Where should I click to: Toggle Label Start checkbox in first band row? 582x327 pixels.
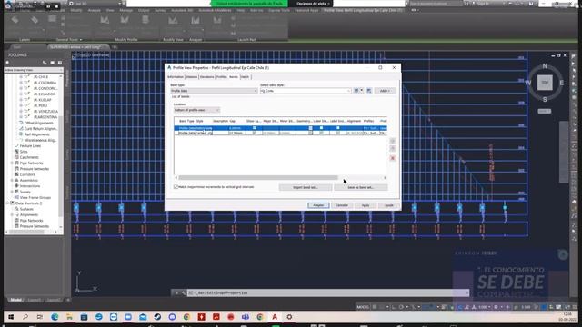click(x=321, y=128)
